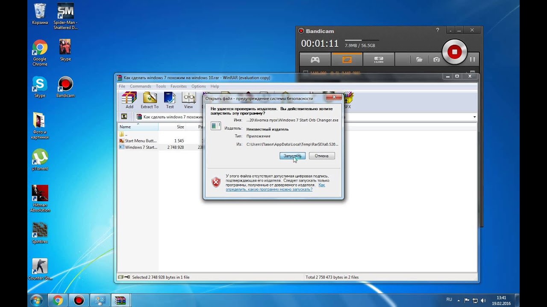This screenshot has width=547, height=307.
Task: Open the WinRAR File menu
Action: coord(122,86)
